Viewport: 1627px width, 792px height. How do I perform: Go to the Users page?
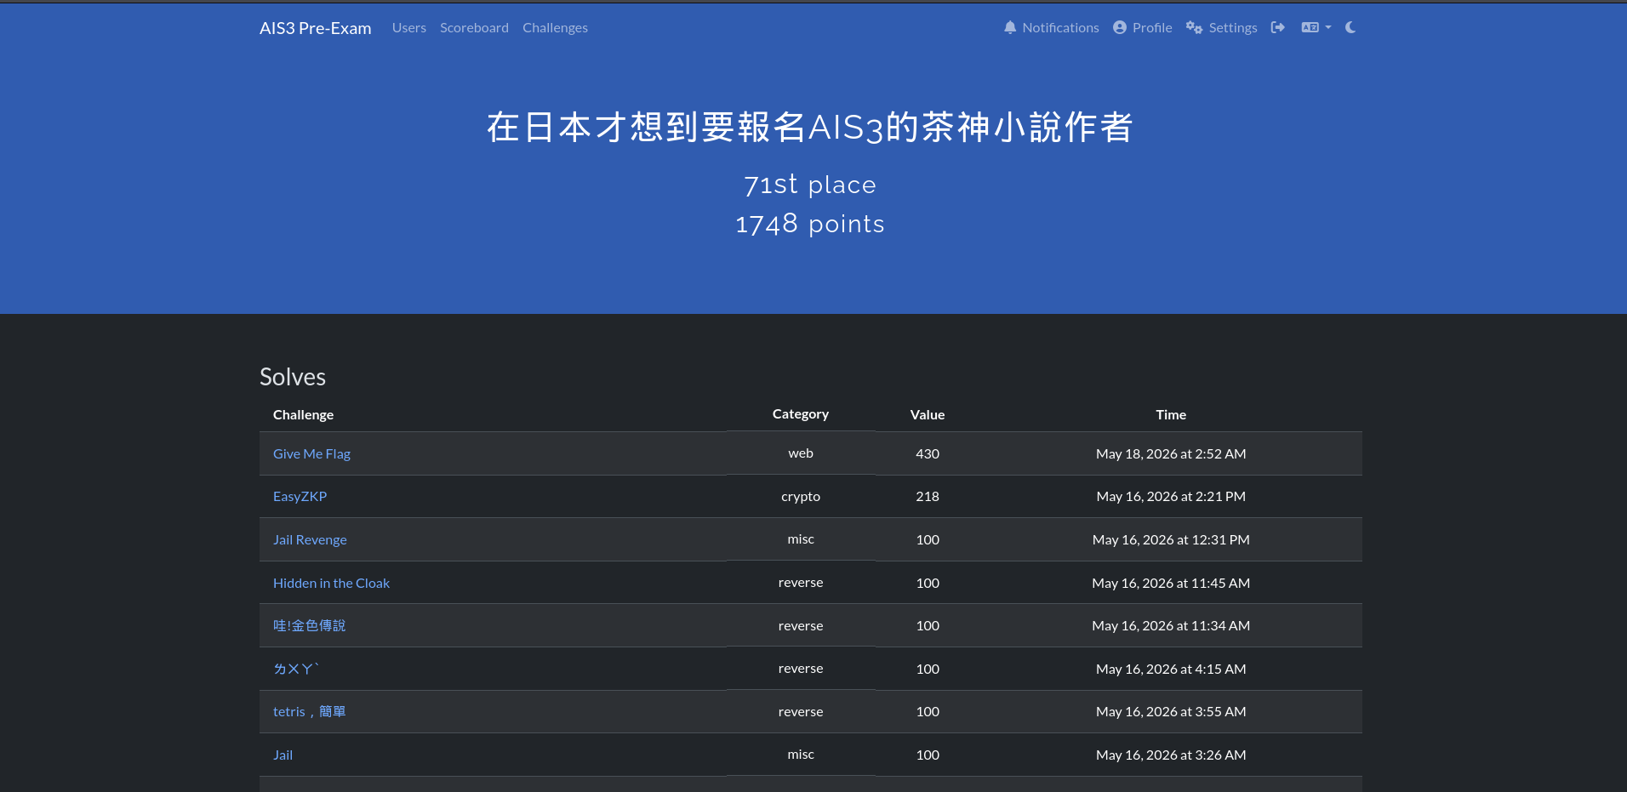point(409,28)
